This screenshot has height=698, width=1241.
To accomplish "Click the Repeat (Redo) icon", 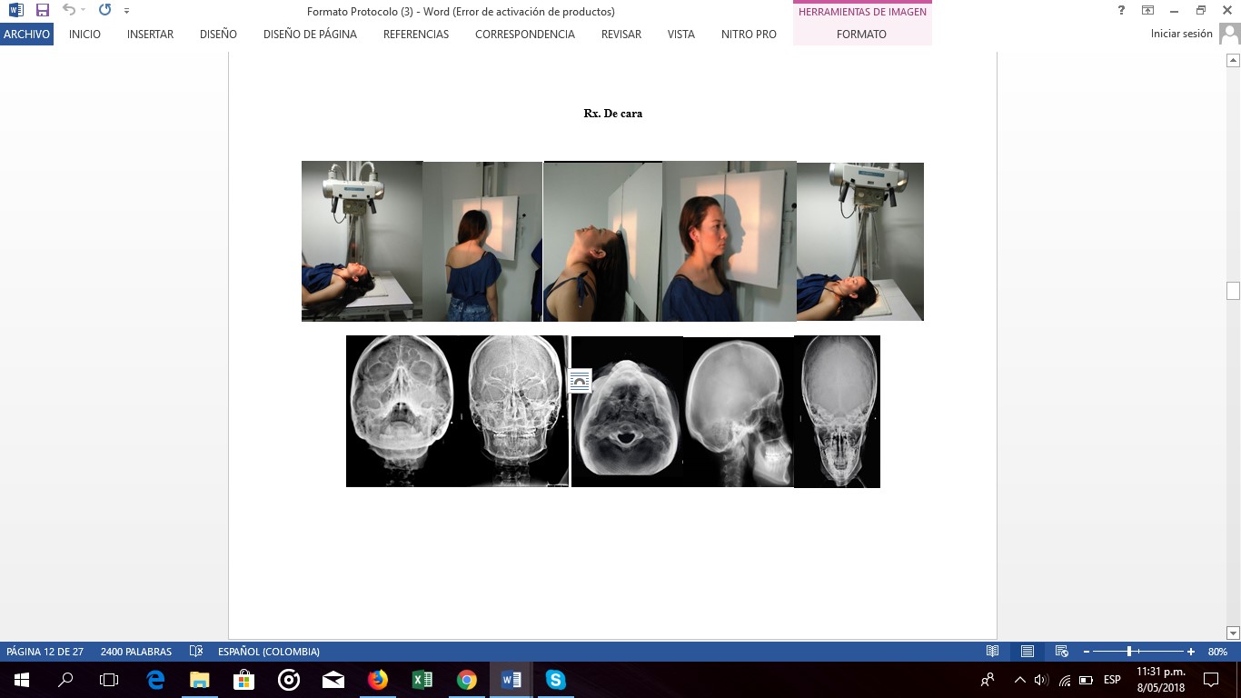I will pos(102,12).
